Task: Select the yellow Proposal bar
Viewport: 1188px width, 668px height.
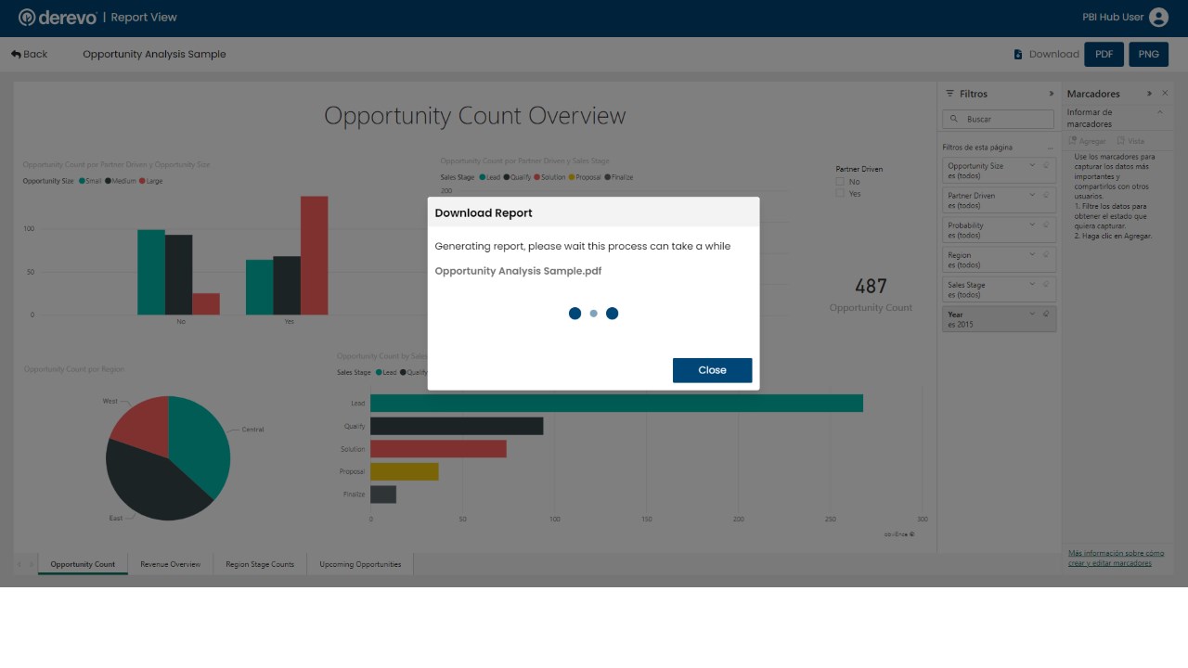Action: coord(404,471)
